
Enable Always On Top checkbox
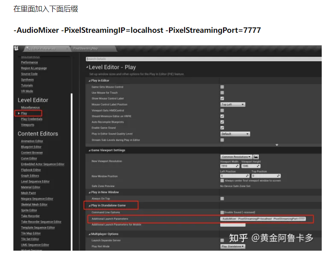(x=222, y=199)
